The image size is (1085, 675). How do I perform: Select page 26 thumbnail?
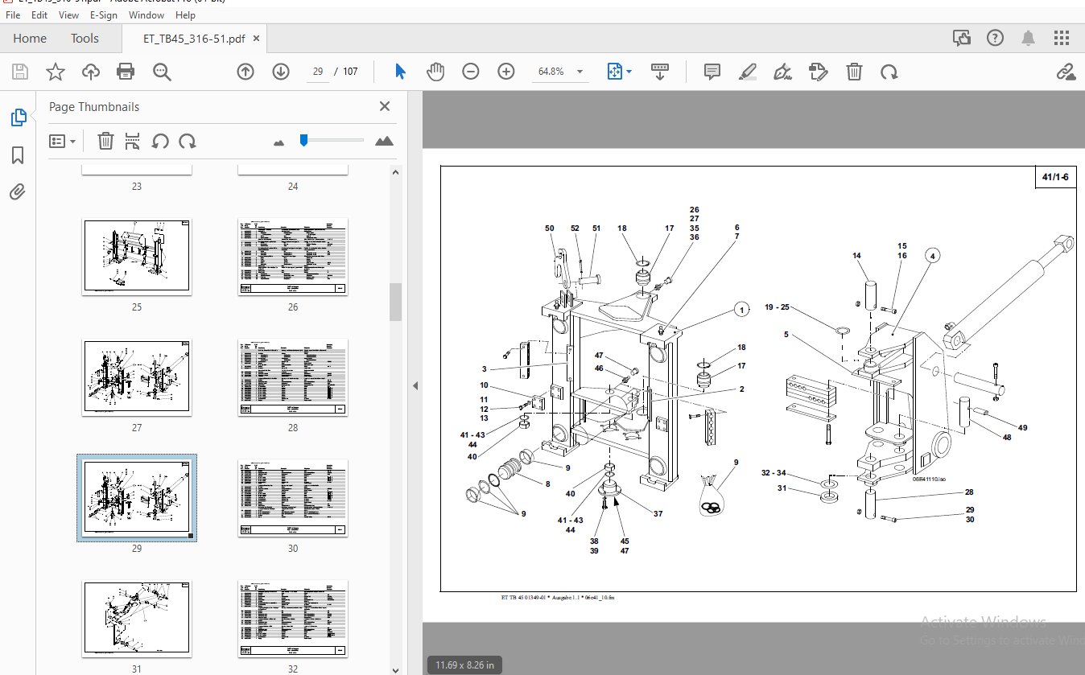click(x=293, y=257)
